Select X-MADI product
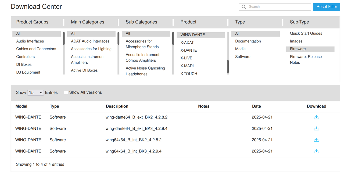Screen dimensions: 344x178 (x=187, y=66)
